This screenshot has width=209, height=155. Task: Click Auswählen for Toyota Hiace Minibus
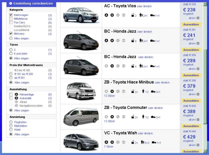coord(191,101)
